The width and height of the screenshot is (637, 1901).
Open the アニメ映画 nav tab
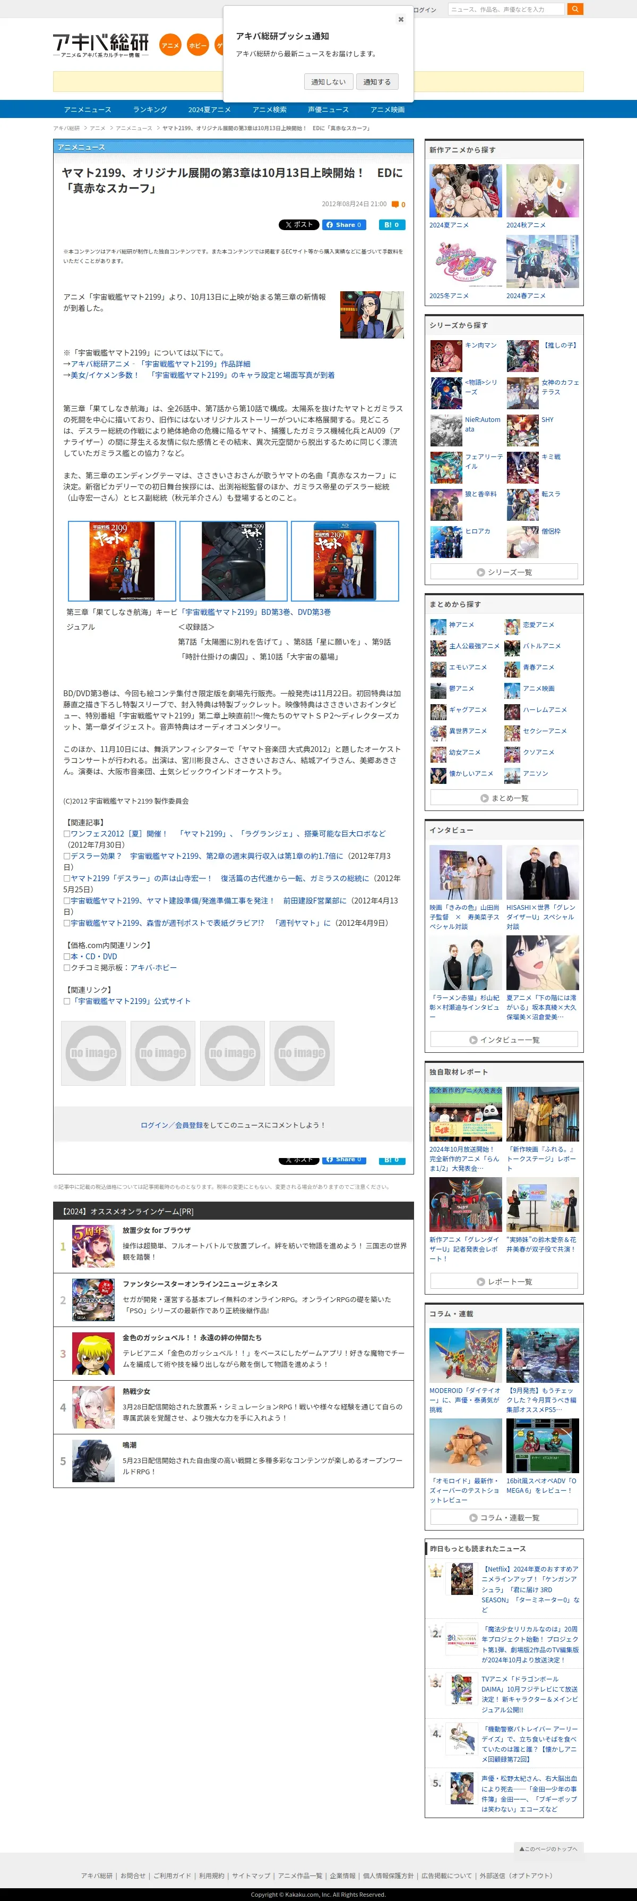[387, 109]
